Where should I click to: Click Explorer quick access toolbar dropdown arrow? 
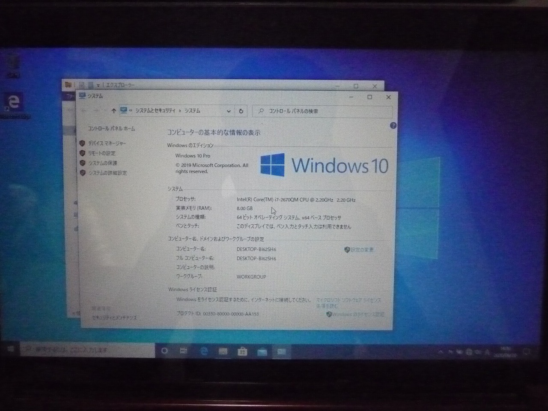(x=98, y=86)
